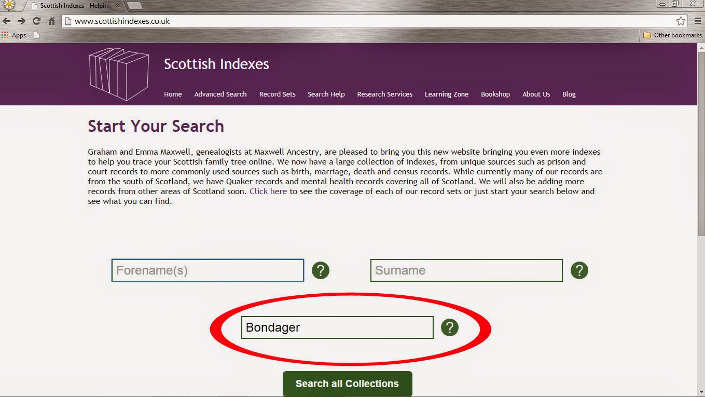Click the Scottish Indexes site title

pos(216,64)
